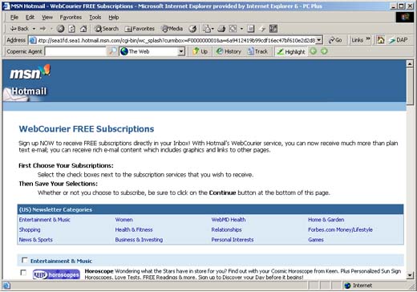Click the Print icon in toolbar

click(221, 29)
